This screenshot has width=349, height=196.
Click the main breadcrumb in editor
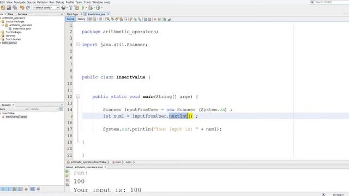(x=118, y=162)
